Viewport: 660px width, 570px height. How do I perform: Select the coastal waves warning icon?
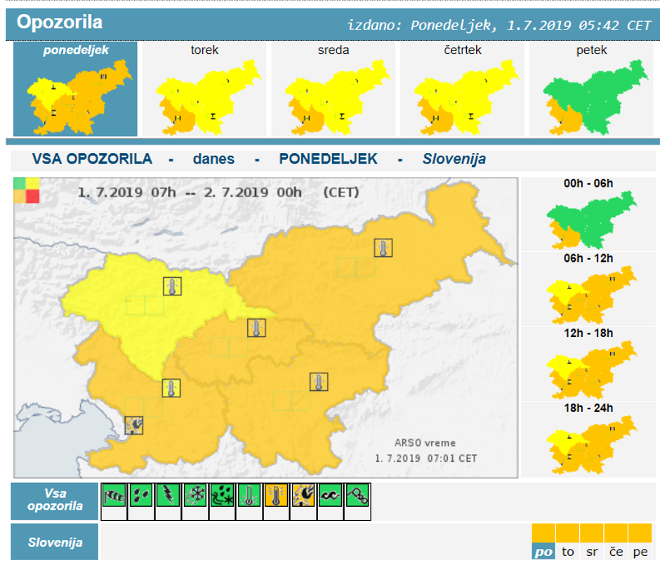pos(330,496)
